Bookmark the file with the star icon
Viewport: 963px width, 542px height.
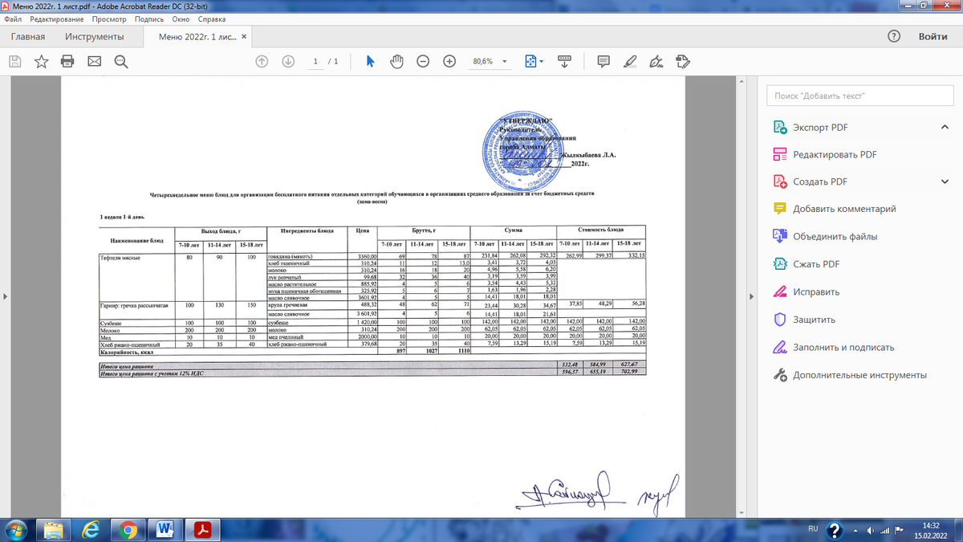point(41,62)
